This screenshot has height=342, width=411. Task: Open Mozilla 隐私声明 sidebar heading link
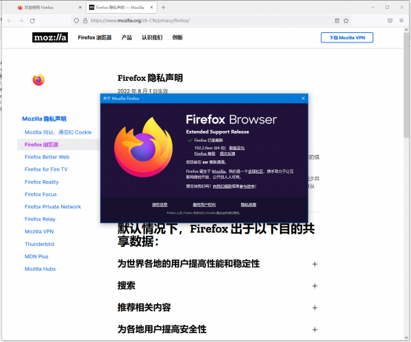click(45, 119)
